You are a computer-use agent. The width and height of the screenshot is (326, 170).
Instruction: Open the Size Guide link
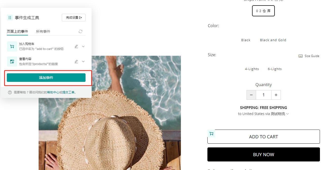(312, 56)
